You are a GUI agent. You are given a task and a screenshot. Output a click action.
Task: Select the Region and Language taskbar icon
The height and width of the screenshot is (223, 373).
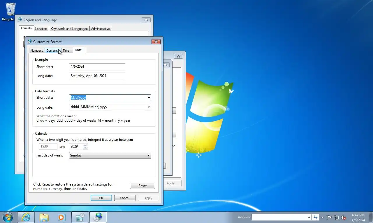98,217
